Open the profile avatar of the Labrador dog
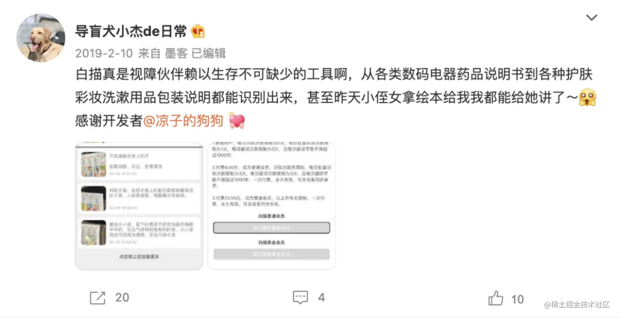619x318 pixels. (x=41, y=38)
